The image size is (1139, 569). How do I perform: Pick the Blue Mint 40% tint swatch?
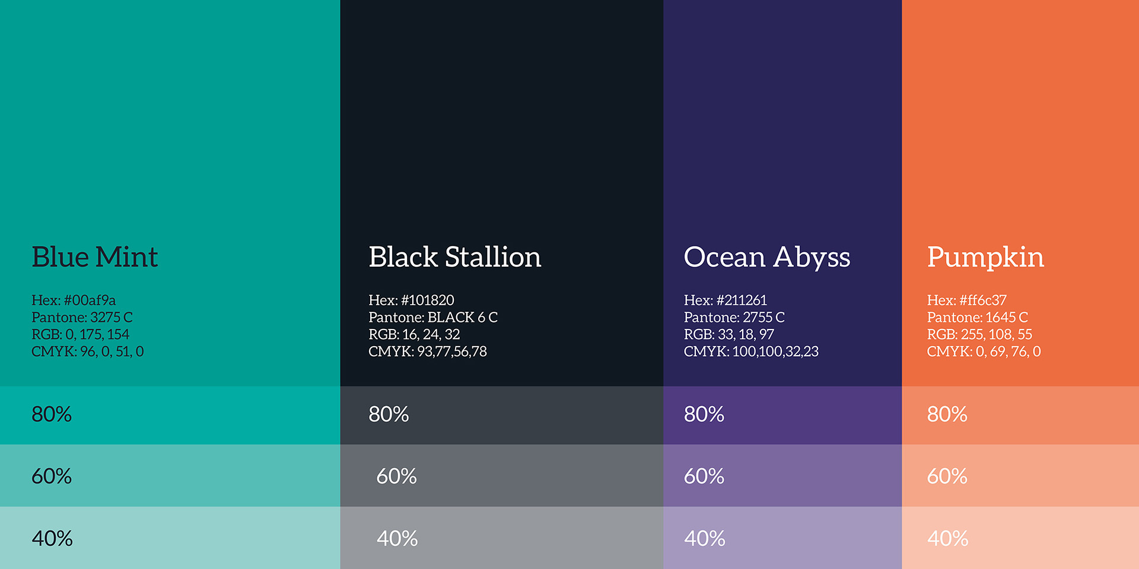click(x=170, y=538)
